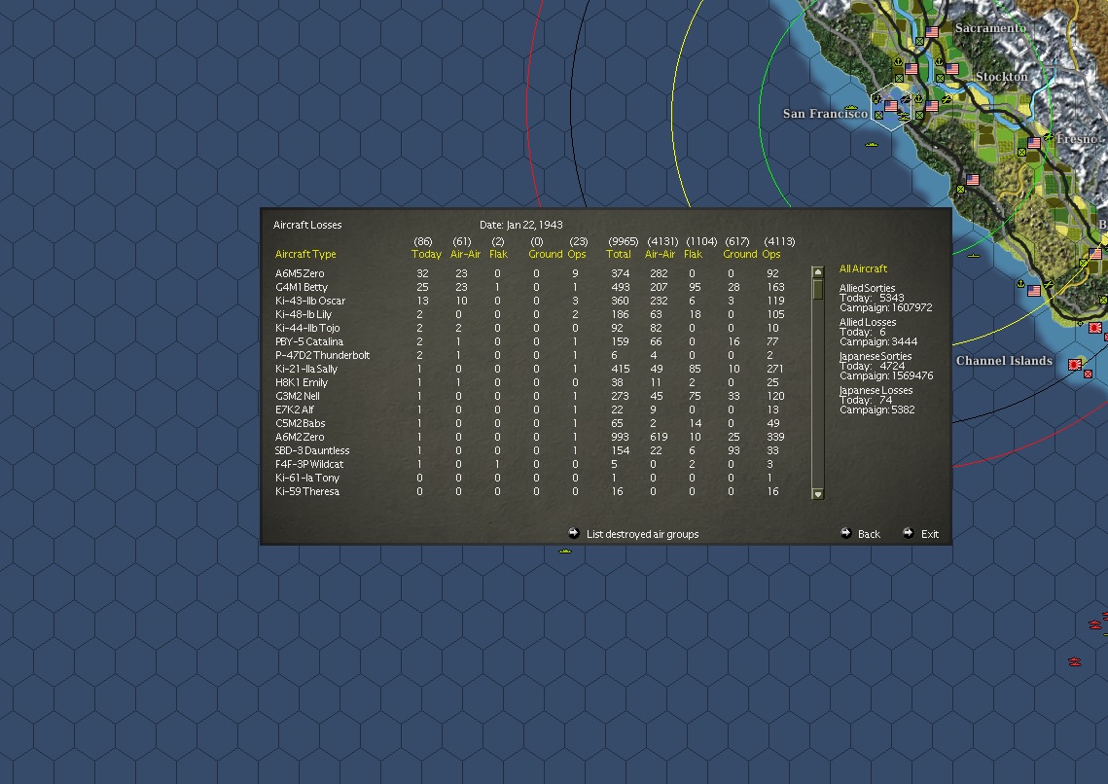The width and height of the screenshot is (1108, 784).
Task: Click the San Francisco city label
Action: coord(825,114)
